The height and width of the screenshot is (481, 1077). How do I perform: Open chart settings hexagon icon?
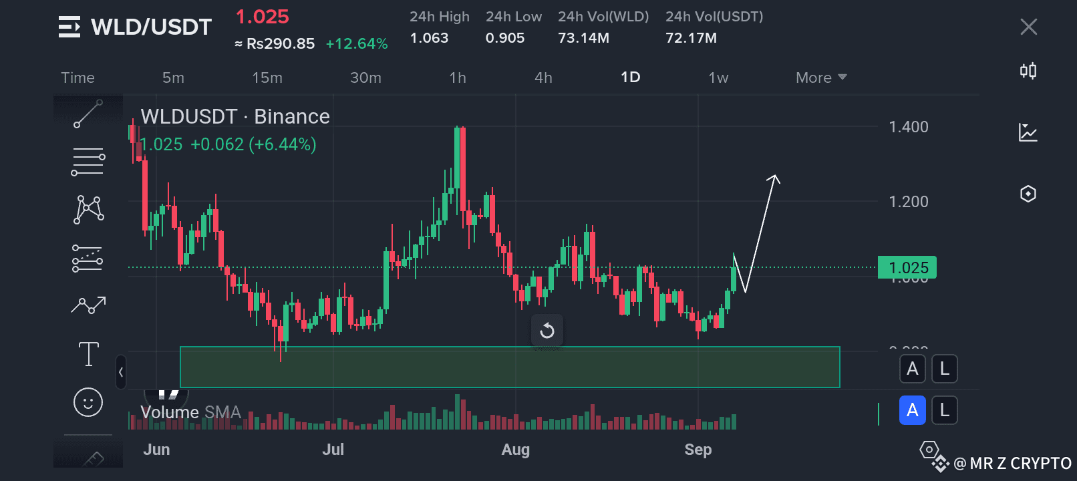coord(1028,194)
